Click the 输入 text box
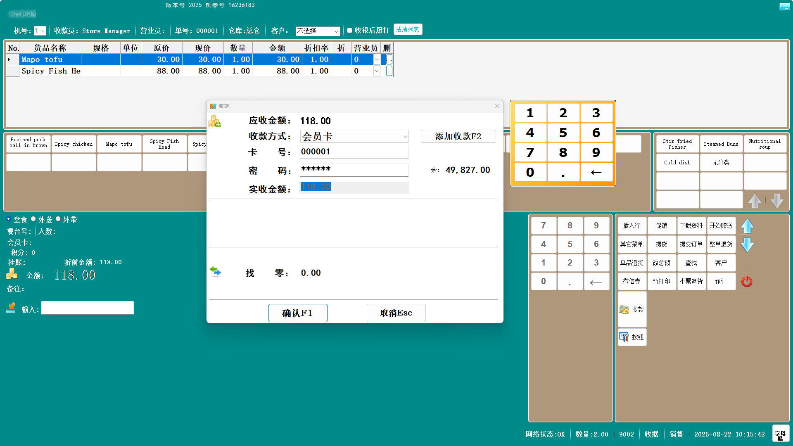Image resolution: width=793 pixels, height=446 pixels. tap(88, 308)
